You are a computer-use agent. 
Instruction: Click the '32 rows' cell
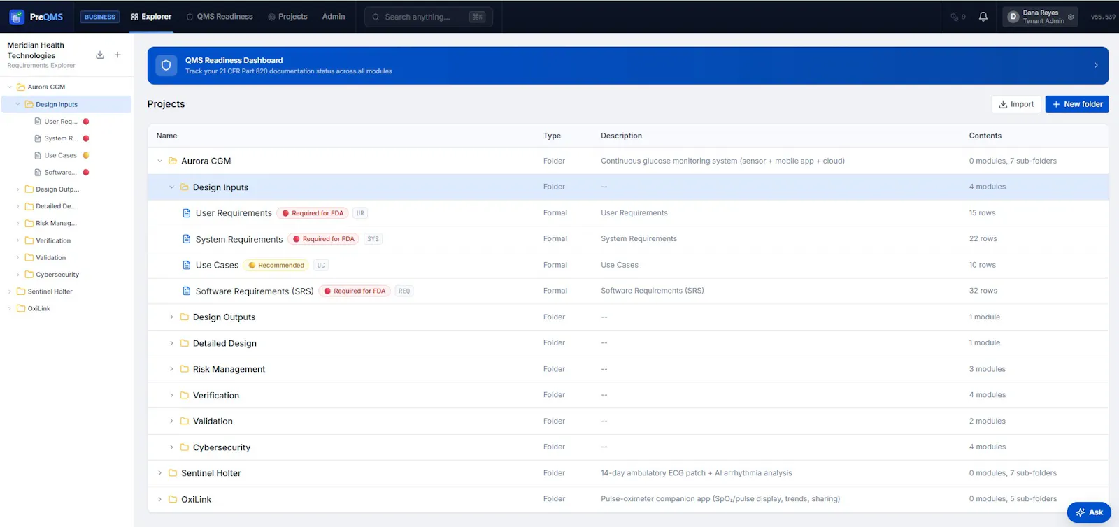click(983, 291)
